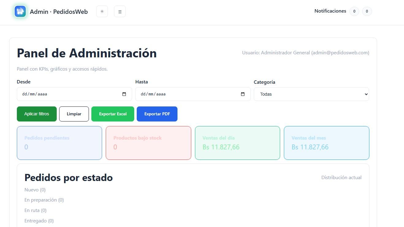The width and height of the screenshot is (404, 227).
Task: Export data with Exportar Excel button
Action: click(113, 114)
